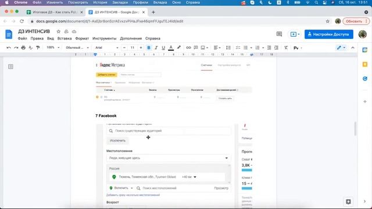Bookmark this page with the star
372x209 pixels.
(x=328, y=21)
